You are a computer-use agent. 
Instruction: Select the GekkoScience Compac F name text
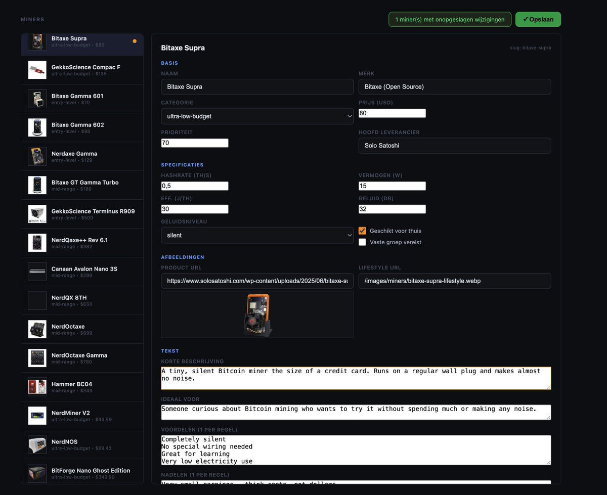(86, 67)
